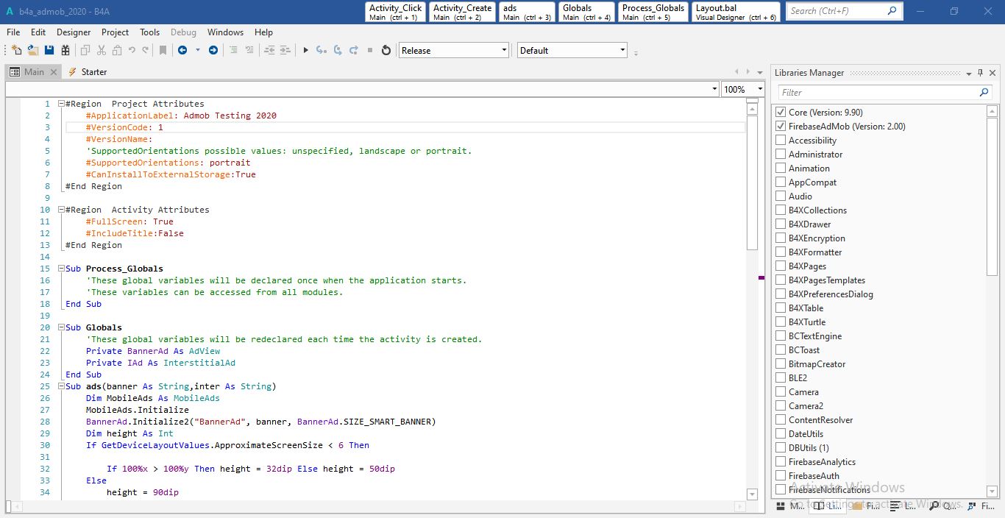Check the B4XPages library

781,266
